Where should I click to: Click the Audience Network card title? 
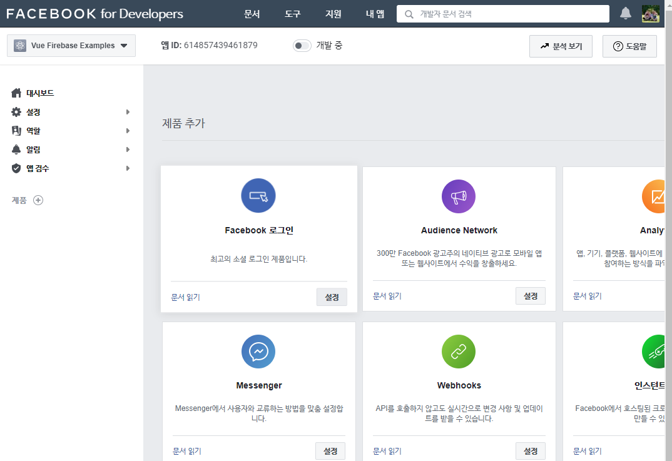pos(459,230)
